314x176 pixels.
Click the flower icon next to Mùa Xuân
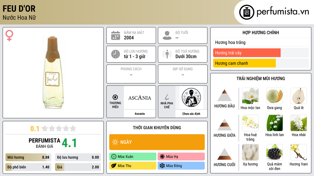[x=114, y=156]
